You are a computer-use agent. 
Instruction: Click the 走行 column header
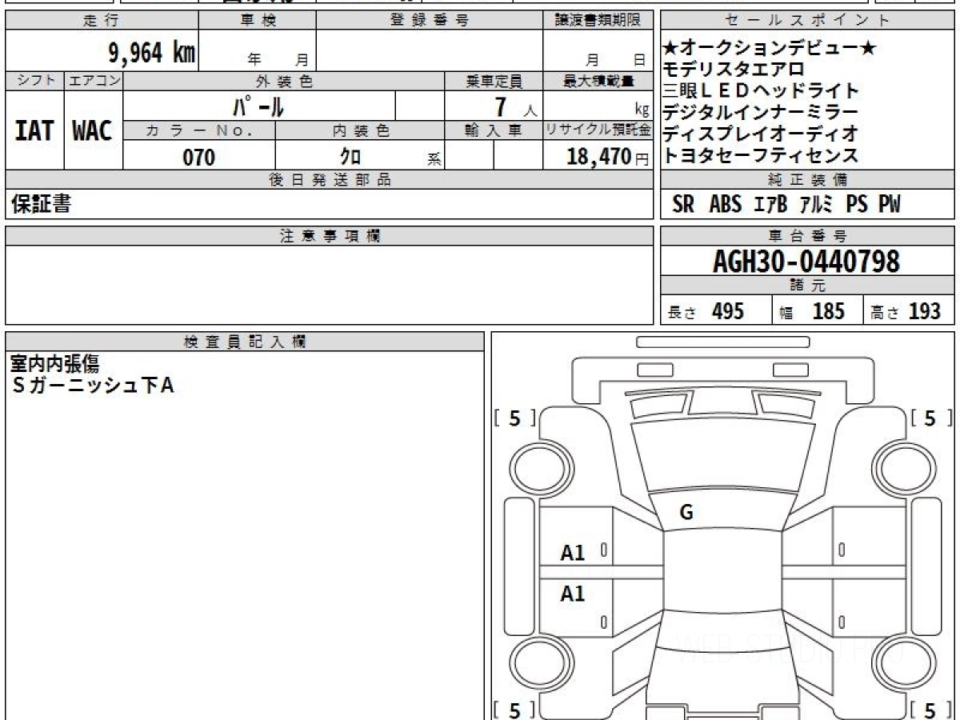(102, 22)
